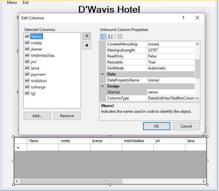Click the Nama column header in the grid
The width and height of the screenshot is (219, 191).
point(43,141)
